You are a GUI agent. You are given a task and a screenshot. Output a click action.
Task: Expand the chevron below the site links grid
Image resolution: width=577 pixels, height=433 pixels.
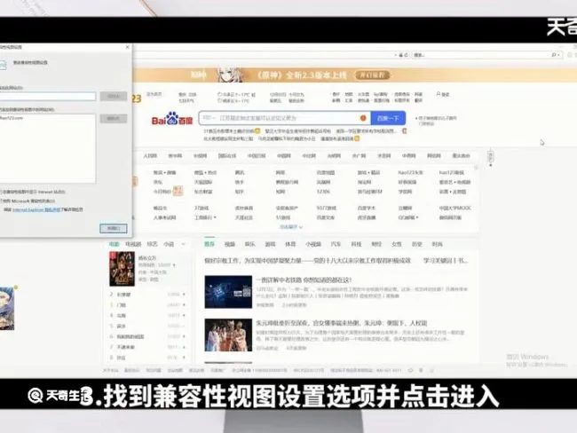[x=301, y=227]
